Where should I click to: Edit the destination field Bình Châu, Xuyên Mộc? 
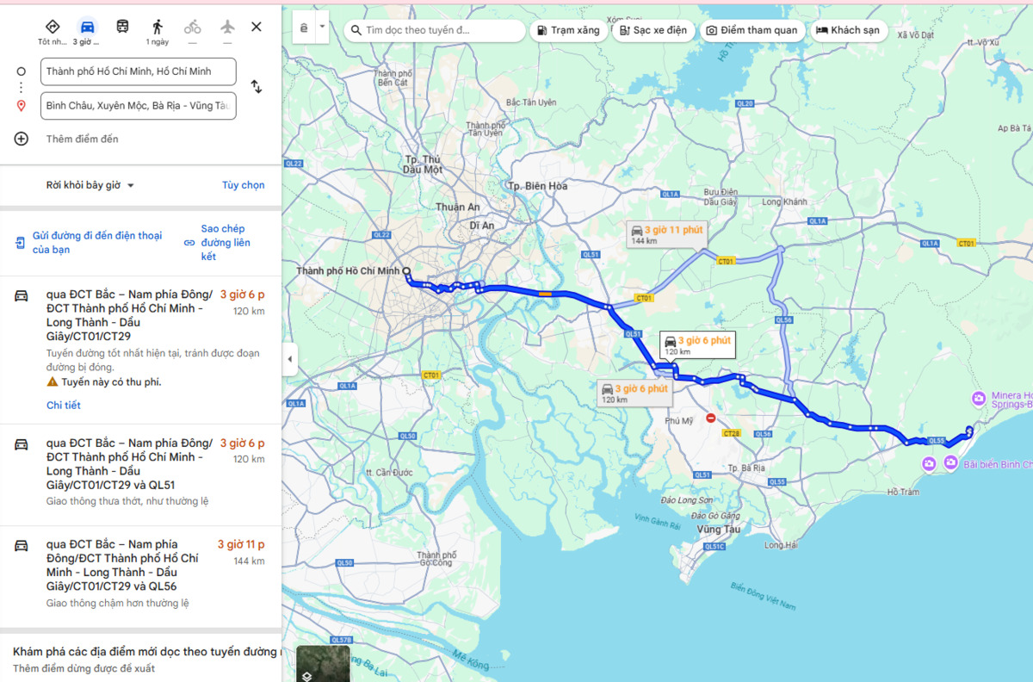138,106
